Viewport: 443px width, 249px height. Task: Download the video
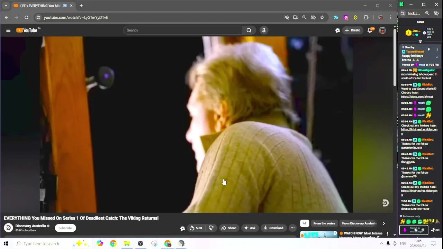tap(273, 228)
